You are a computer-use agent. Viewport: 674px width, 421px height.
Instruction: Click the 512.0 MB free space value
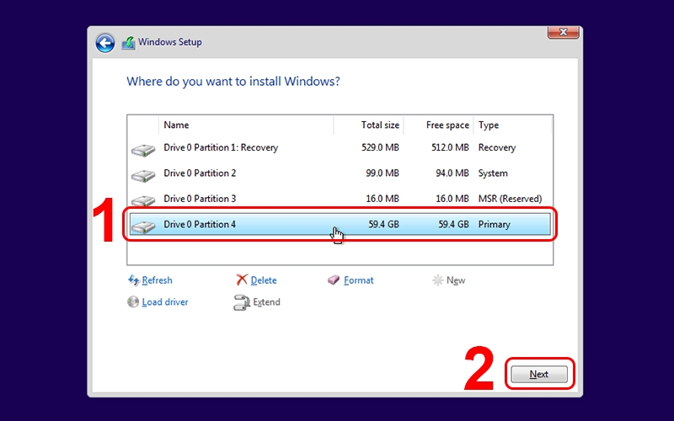pos(450,147)
